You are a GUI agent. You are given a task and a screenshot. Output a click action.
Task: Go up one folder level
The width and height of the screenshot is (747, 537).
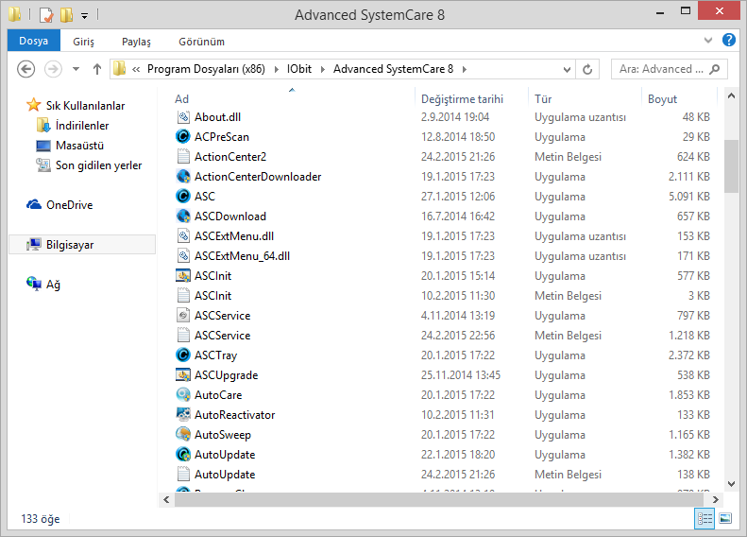[x=97, y=69]
